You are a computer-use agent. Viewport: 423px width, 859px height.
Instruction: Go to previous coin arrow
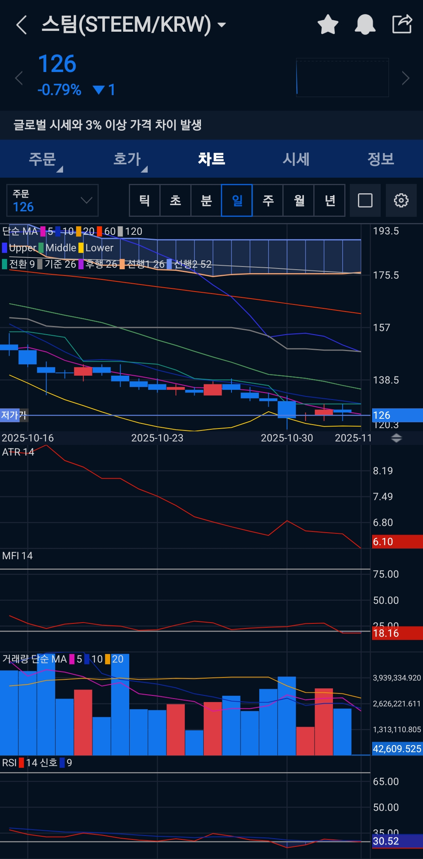(18, 78)
